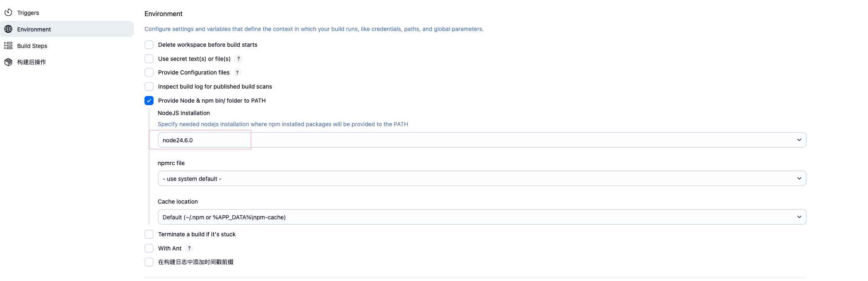This screenshot has width=868, height=281.
Task: Click the 构建后操作 package icon
Action: pos(8,62)
